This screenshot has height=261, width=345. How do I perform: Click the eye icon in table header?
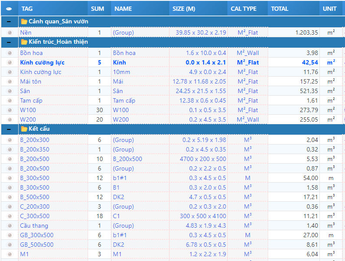coord(9,9)
